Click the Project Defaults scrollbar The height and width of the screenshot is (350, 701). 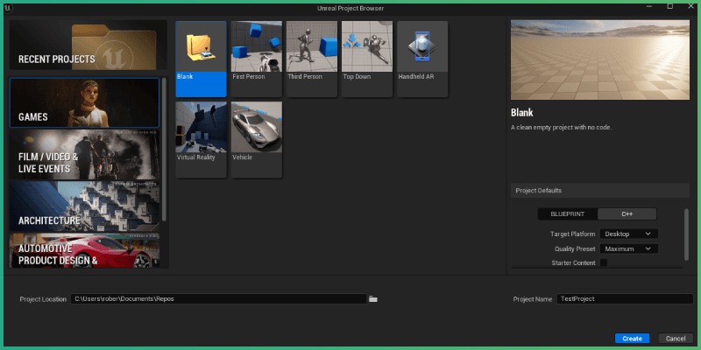[x=686, y=234]
